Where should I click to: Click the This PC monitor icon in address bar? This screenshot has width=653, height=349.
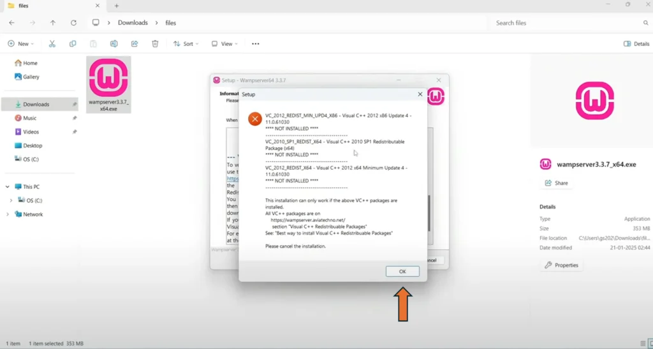[x=96, y=22]
